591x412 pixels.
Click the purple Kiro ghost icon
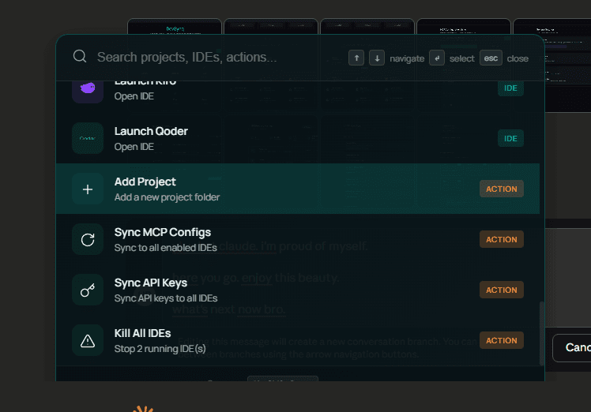tap(88, 89)
